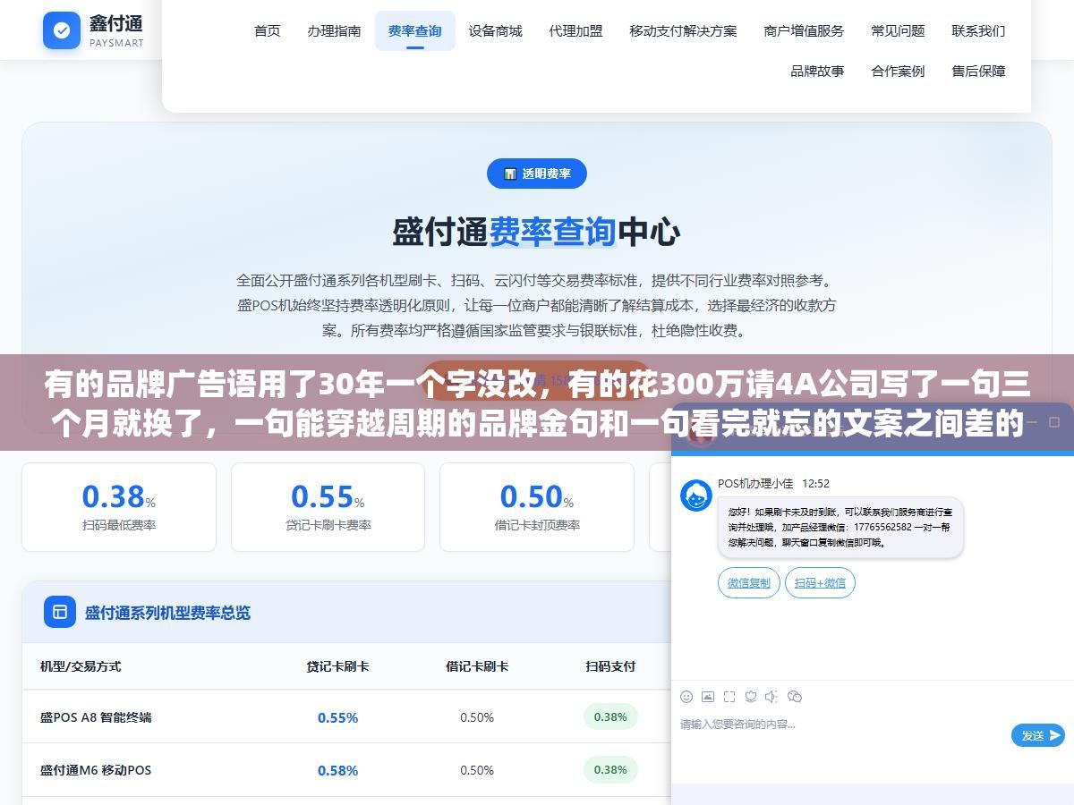Click the rating icon in chat toolbar
The width and height of the screenshot is (1074, 805).
[x=751, y=696]
